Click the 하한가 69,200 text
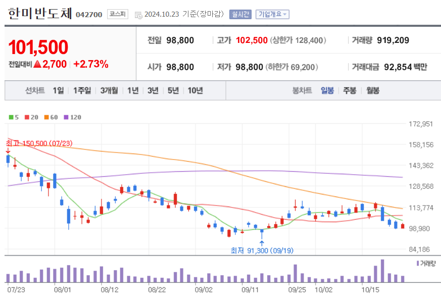 coord(291,67)
